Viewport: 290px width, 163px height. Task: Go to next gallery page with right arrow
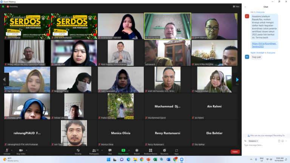pos(237,80)
